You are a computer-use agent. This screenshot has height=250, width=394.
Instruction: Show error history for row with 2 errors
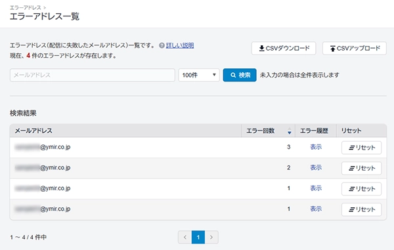[x=316, y=167]
